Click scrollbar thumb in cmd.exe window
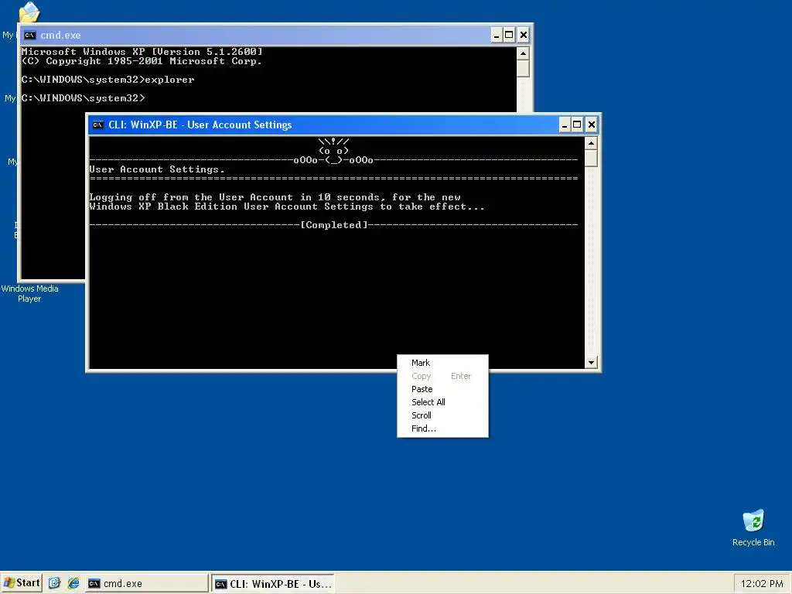792x594 pixels. pyautogui.click(x=523, y=68)
